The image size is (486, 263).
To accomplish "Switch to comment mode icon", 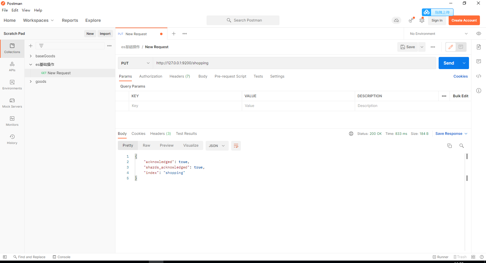I will click(461, 47).
